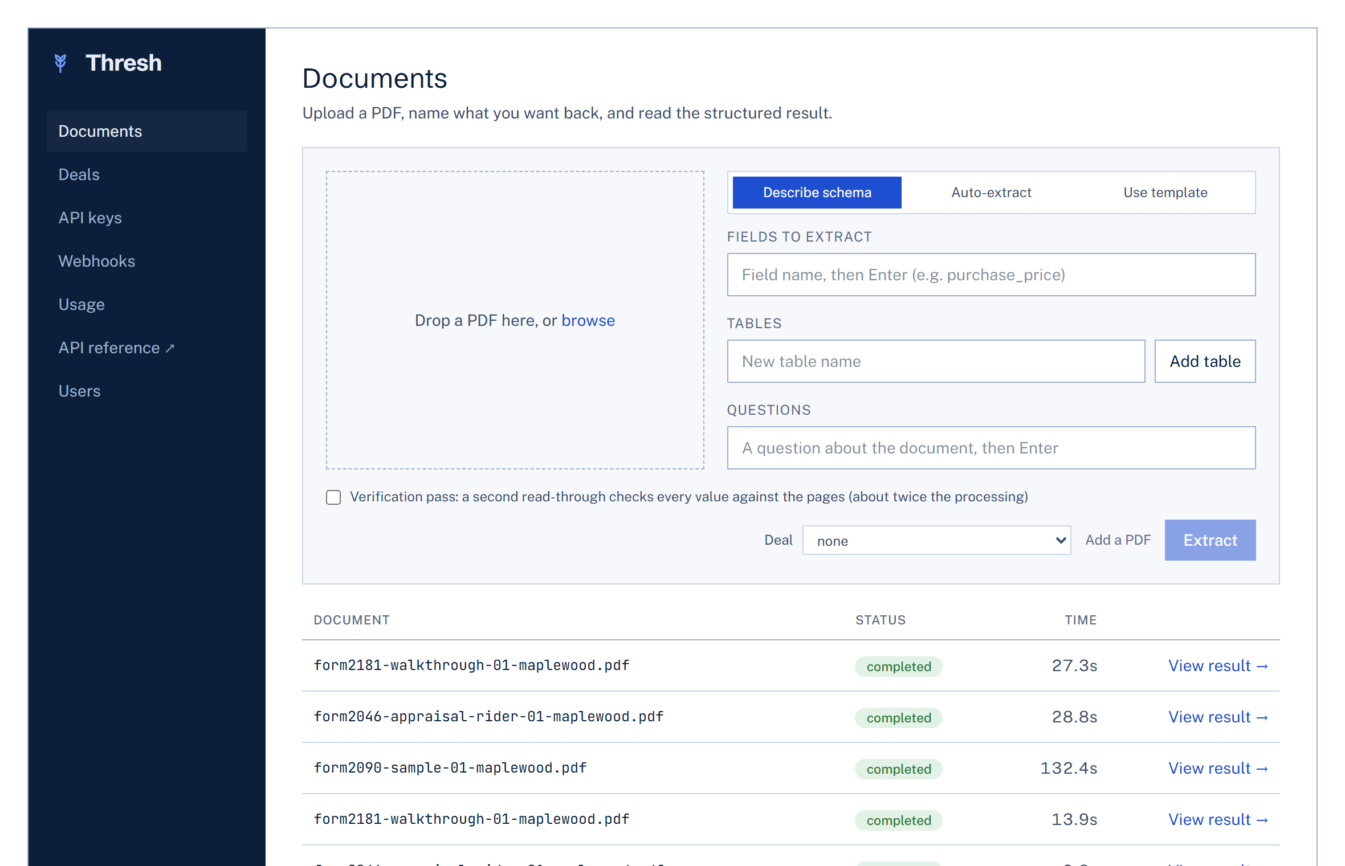Open the Deal dropdown

(x=936, y=540)
